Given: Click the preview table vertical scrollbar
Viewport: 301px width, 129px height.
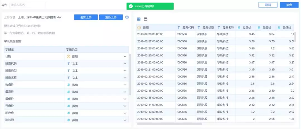Looking at the screenshot, I should 295,37.
